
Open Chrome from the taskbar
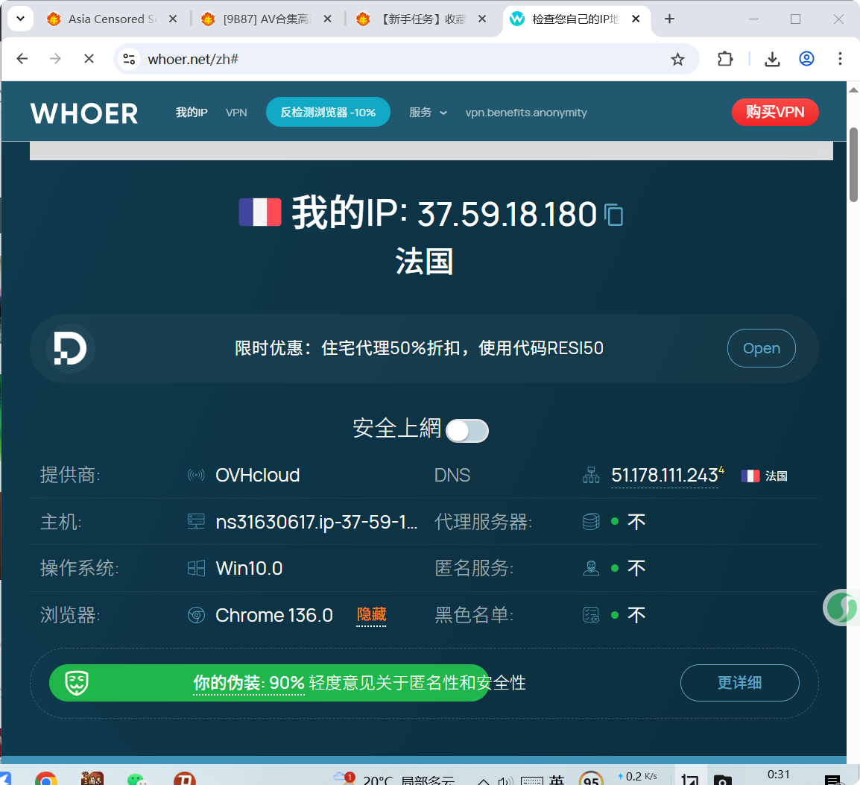click(x=46, y=779)
